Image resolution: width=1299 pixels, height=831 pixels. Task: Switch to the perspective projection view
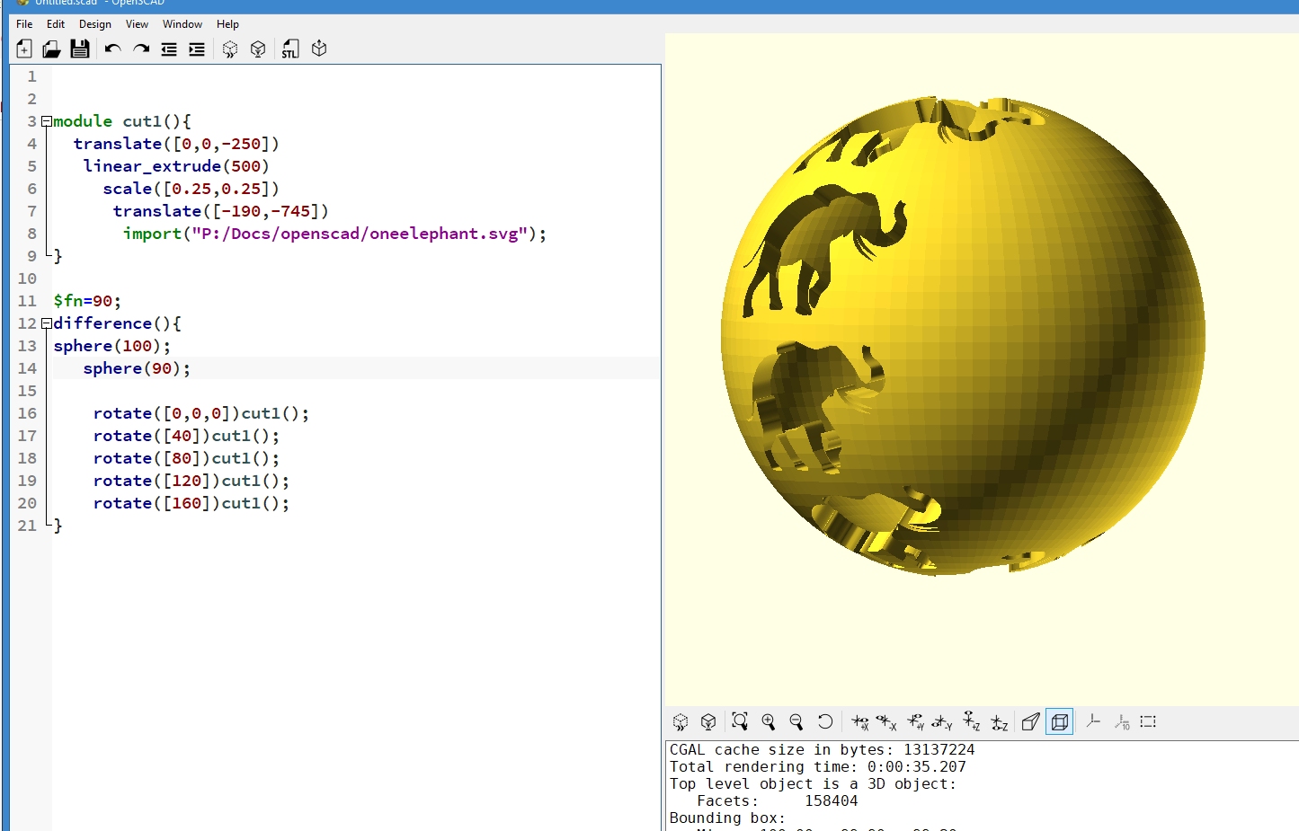(1031, 721)
